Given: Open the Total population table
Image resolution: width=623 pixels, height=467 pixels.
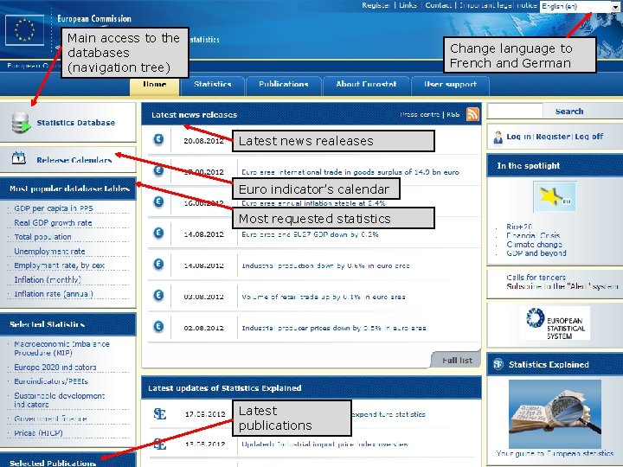Looking at the screenshot, I should point(43,237).
